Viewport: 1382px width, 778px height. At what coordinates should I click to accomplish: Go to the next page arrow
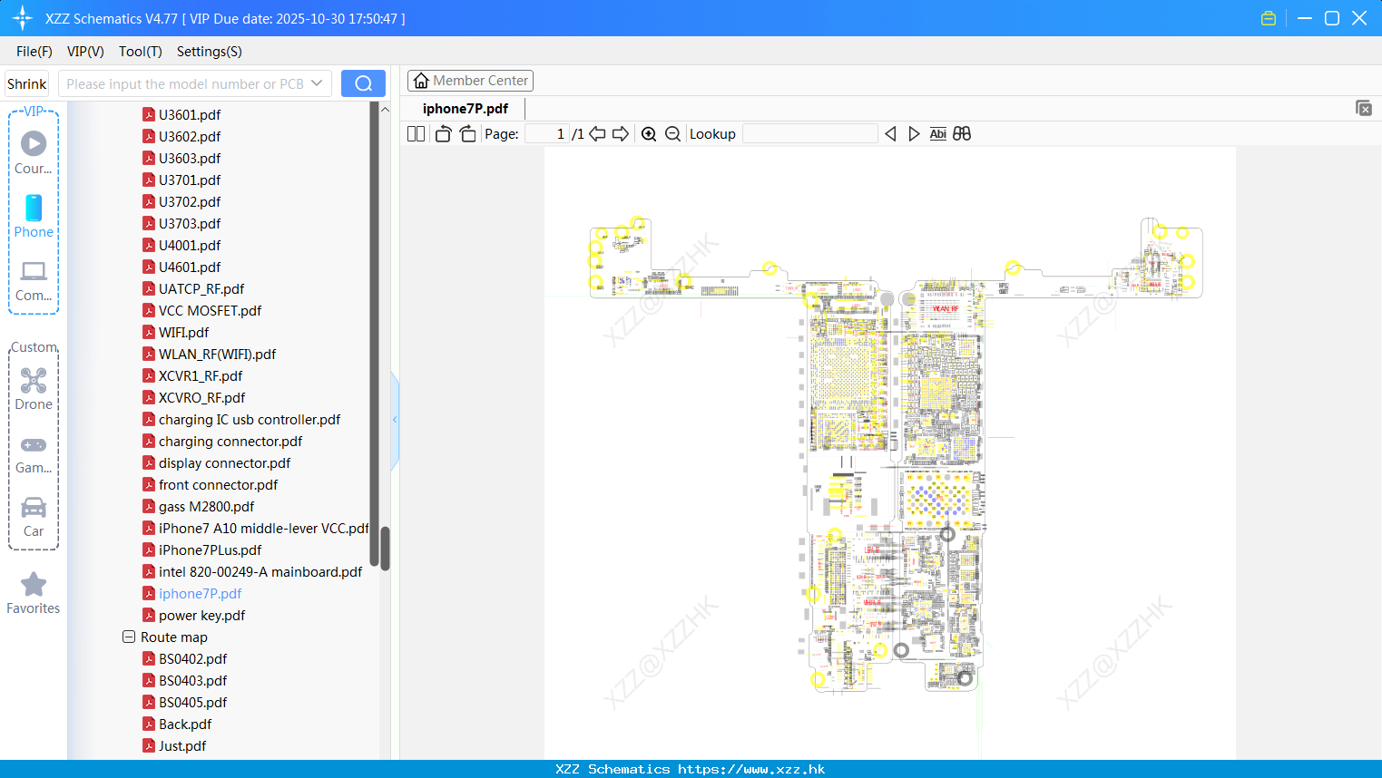(x=621, y=133)
